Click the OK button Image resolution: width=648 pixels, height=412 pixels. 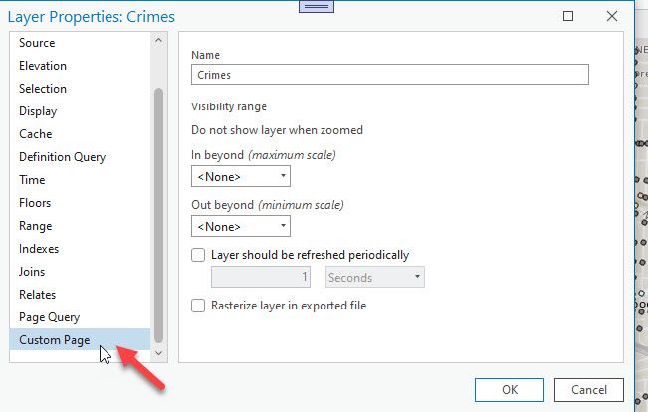point(509,390)
